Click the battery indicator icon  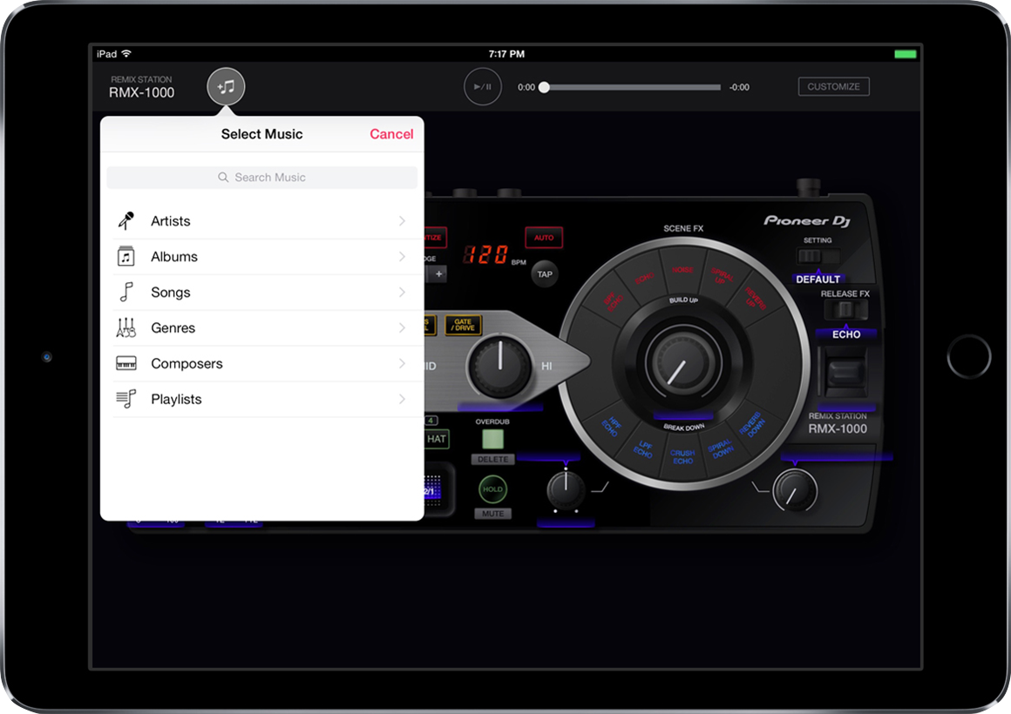tap(906, 54)
